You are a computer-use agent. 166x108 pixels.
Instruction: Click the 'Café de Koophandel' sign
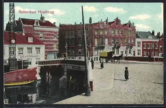coord(29,56)
